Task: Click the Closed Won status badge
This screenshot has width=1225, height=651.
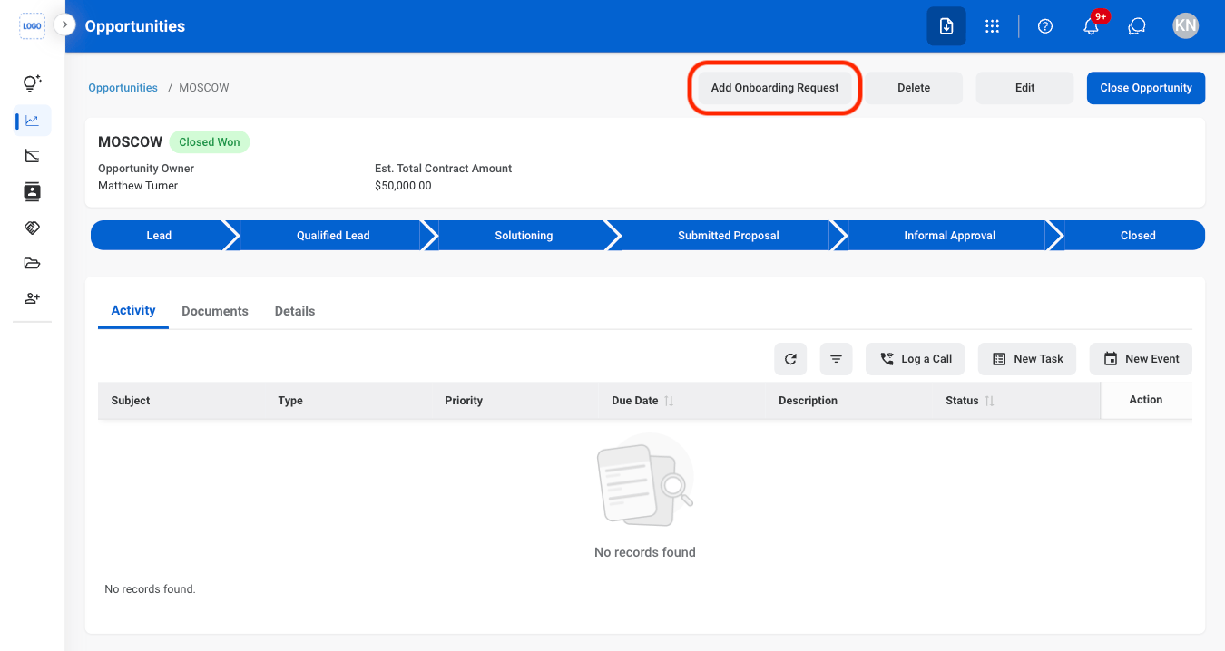Action: tap(210, 142)
